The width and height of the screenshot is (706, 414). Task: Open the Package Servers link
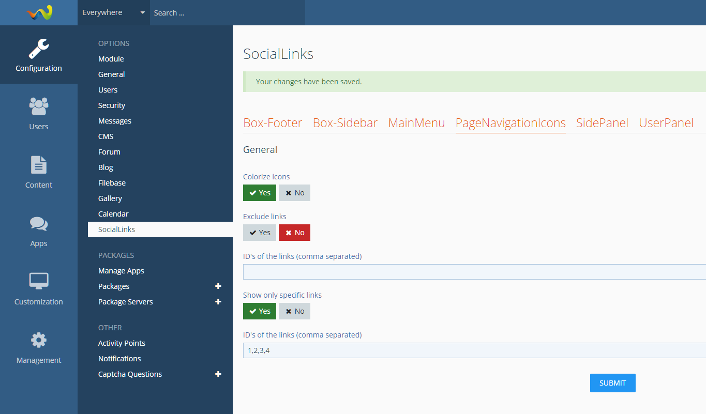click(x=126, y=302)
